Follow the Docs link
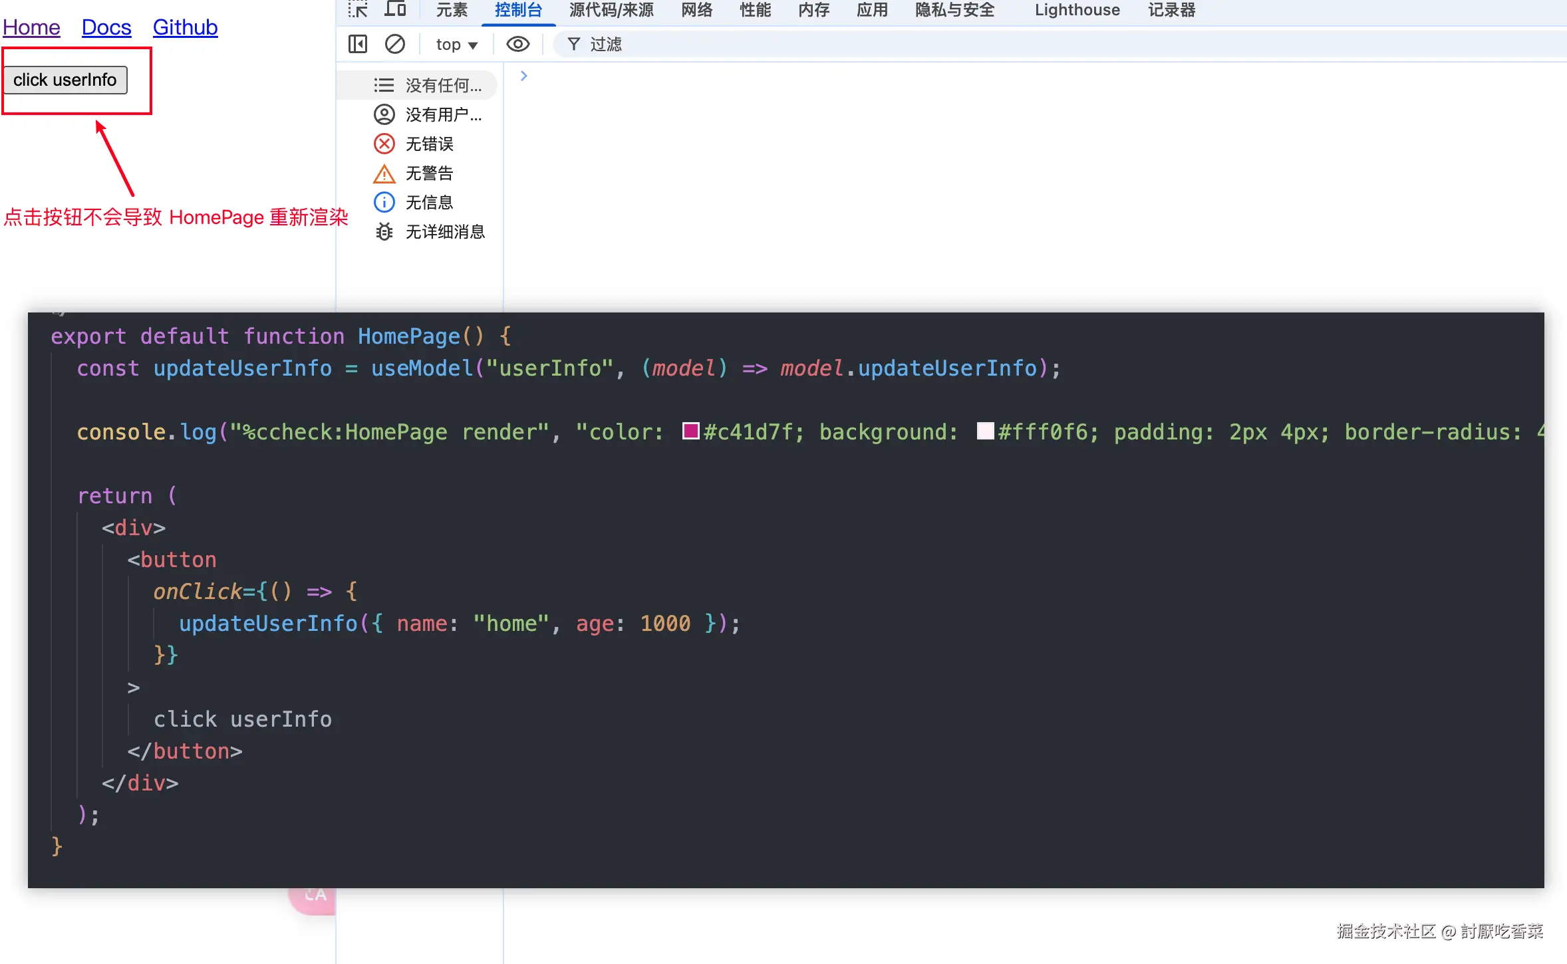The height and width of the screenshot is (964, 1567). coord(106,27)
